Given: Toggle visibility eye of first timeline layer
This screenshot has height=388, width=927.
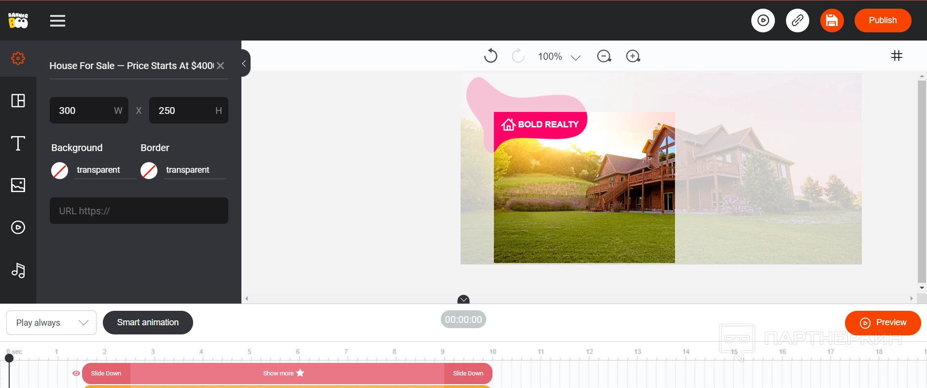Looking at the screenshot, I should 76,374.
